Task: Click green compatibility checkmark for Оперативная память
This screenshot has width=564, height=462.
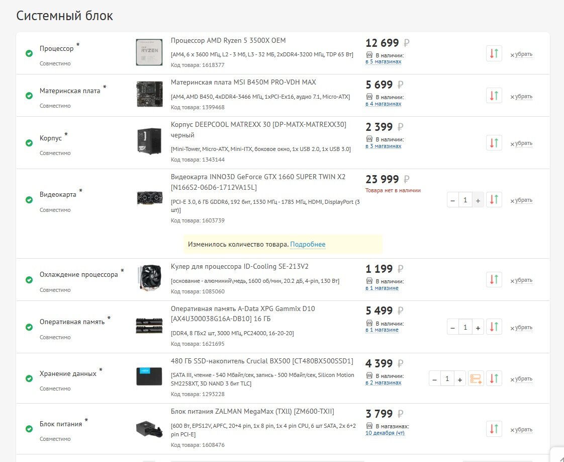Action: tap(29, 327)
